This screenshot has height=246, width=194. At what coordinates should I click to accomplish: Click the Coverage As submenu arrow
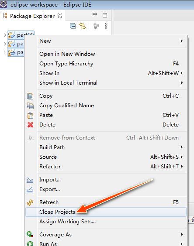182,235
